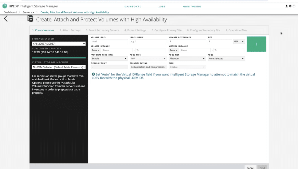Open the settings gear icon
298x169 pixels.
coord(290,6)
